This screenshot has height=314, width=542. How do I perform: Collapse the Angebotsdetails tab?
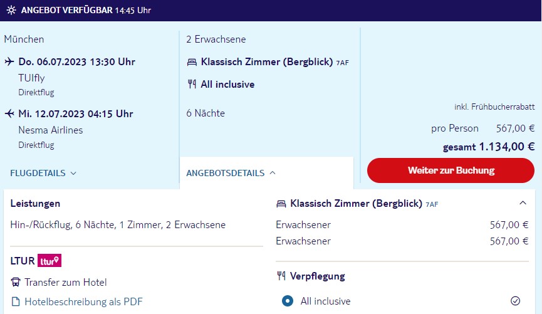point(231,173)
